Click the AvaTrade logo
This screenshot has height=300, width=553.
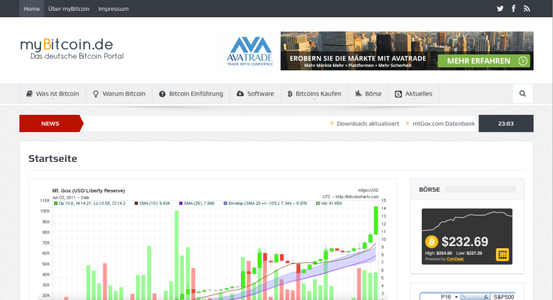(249, 51)
